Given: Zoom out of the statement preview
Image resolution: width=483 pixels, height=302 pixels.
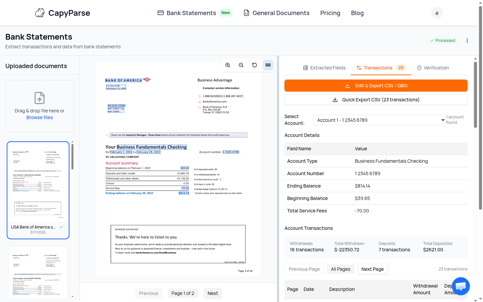Looking at the screenshot, I should (241, 65).
